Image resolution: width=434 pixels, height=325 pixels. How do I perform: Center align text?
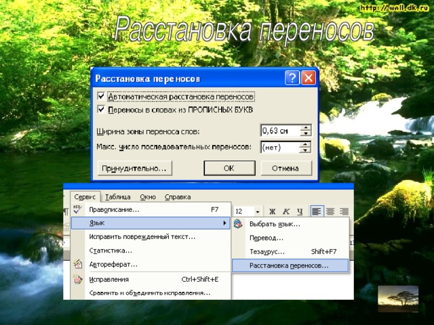[x=330, y=211]
